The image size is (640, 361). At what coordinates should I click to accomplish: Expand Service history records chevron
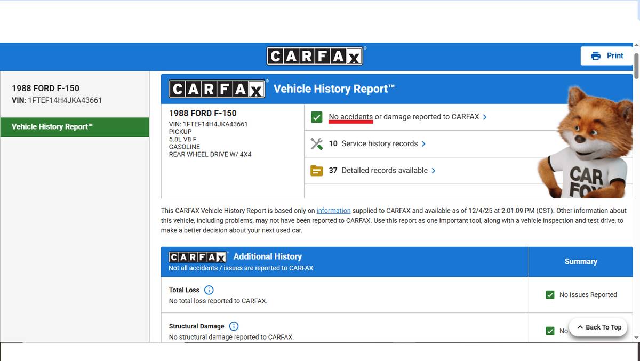point(423,144)
